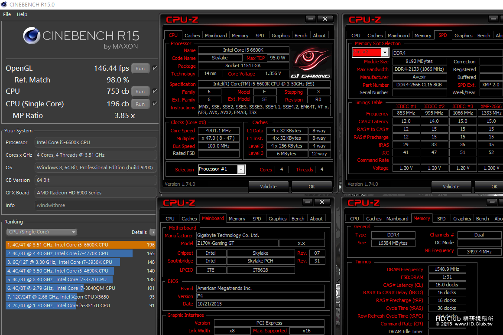Toggle the OpenGL test checkbox
The height and width of the screenshot is (335, 503).
[x=155, y=68]
